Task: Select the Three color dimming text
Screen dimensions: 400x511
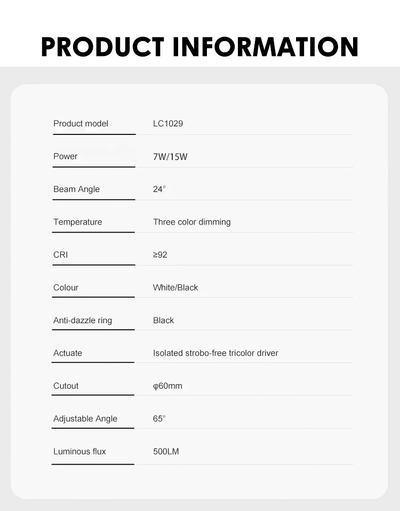Action: pyautogui.click(x=191, y=222)
